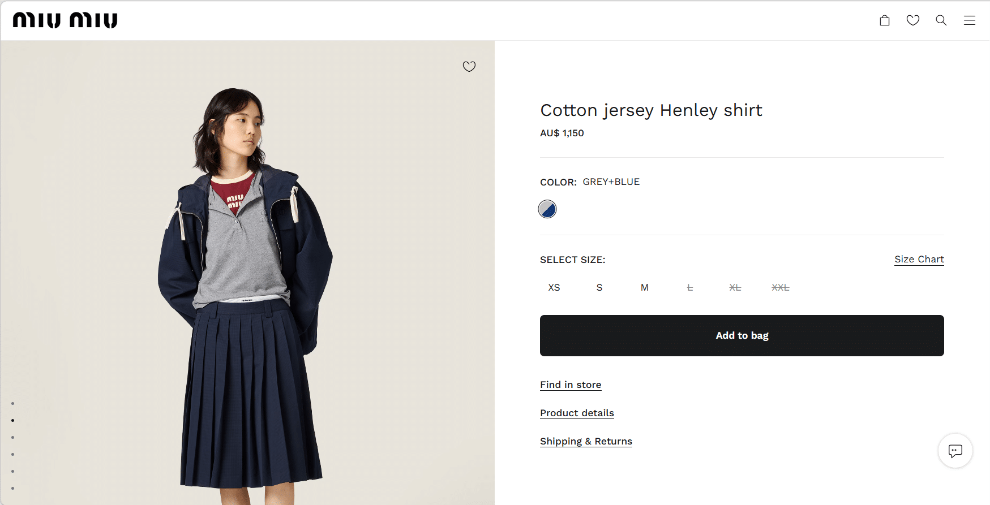The width and height of the screenshot is (990, 505).
Task: Open the Size Chart link
Action: click(x=919, y=259)
